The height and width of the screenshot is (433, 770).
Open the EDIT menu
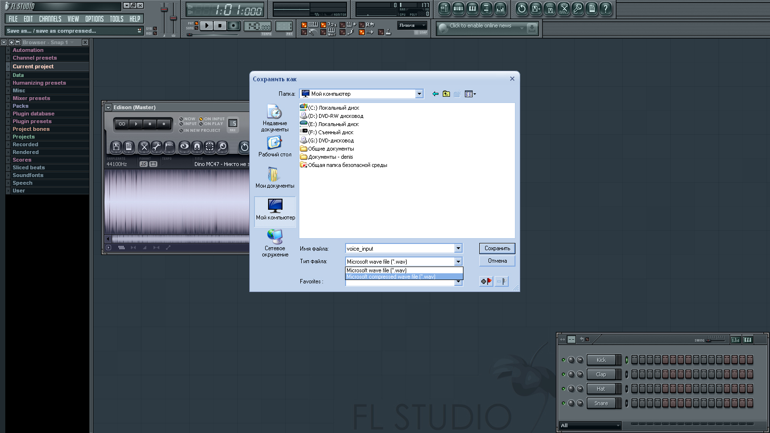point(28,19)
